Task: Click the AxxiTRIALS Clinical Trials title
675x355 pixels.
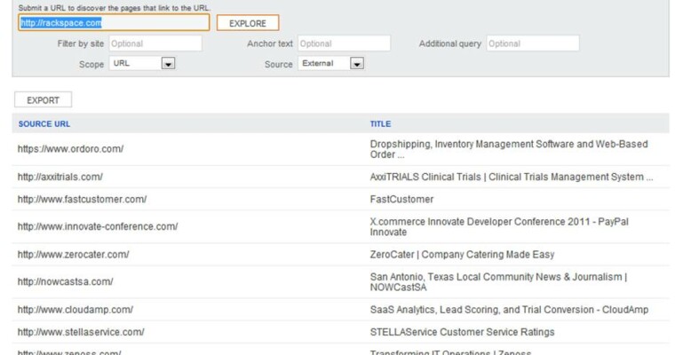Action: click(512, 177)
